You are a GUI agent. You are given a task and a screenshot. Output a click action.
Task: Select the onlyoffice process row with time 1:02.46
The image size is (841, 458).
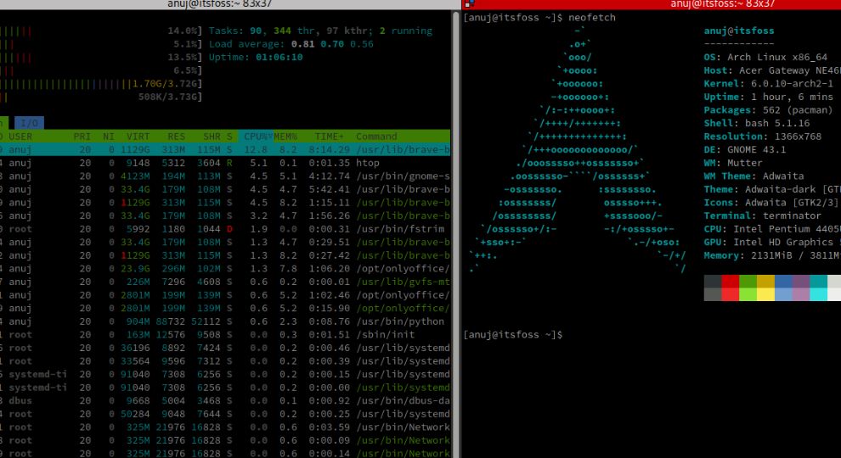pos(225,295)
